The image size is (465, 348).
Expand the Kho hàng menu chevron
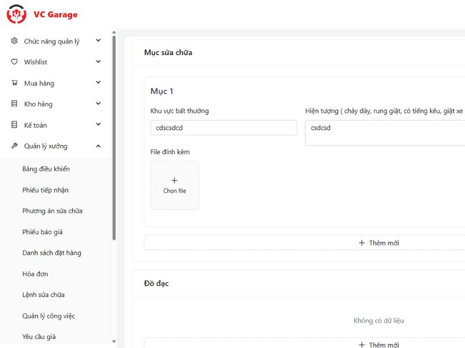(x=98, y=104)
